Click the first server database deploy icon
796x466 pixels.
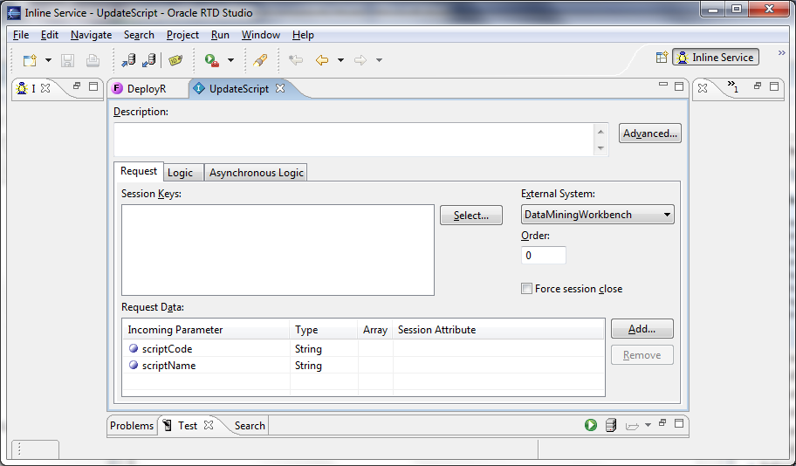[x=128, y=60]
